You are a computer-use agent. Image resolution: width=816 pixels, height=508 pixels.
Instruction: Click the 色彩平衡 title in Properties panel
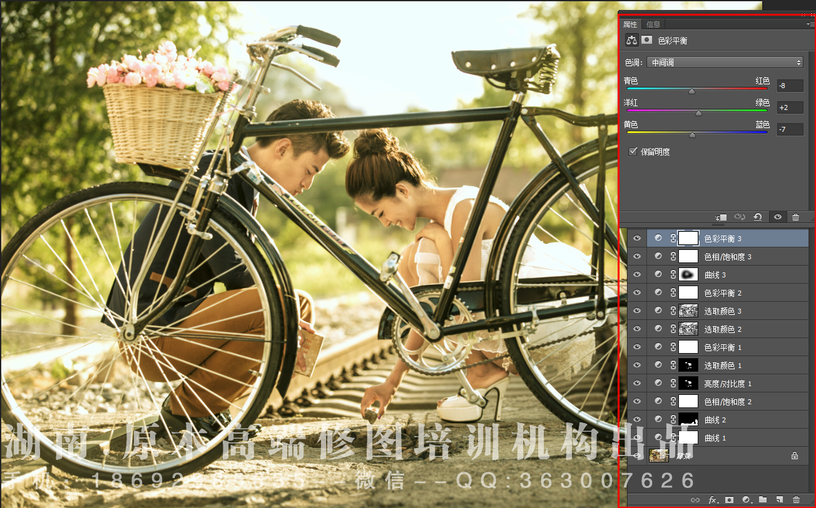[673, 41]
